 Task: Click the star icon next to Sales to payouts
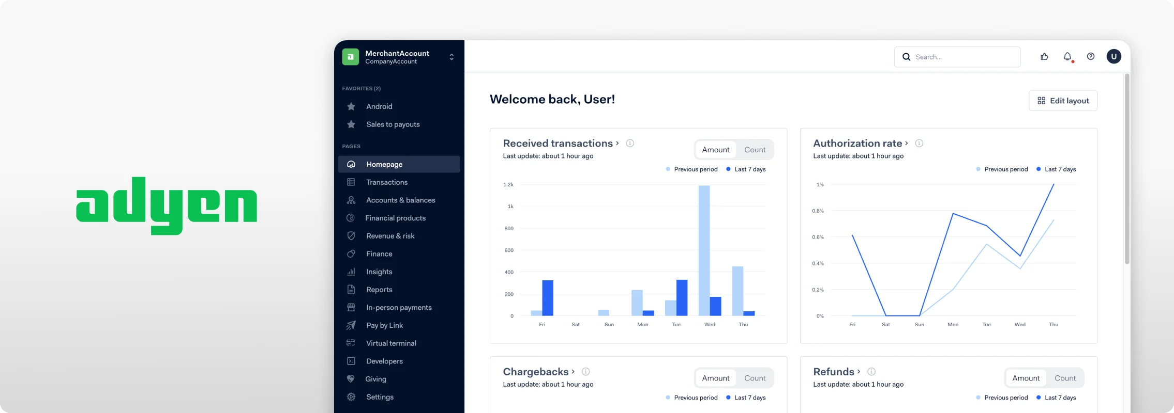pos(351,124)
